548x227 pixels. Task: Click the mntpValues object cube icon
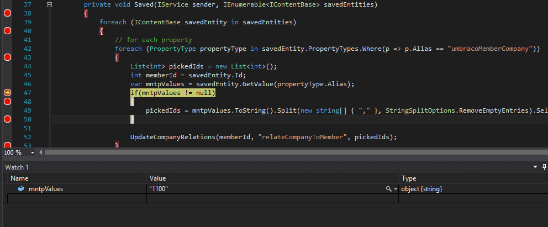pyautogui.click(x=22, y=189)
